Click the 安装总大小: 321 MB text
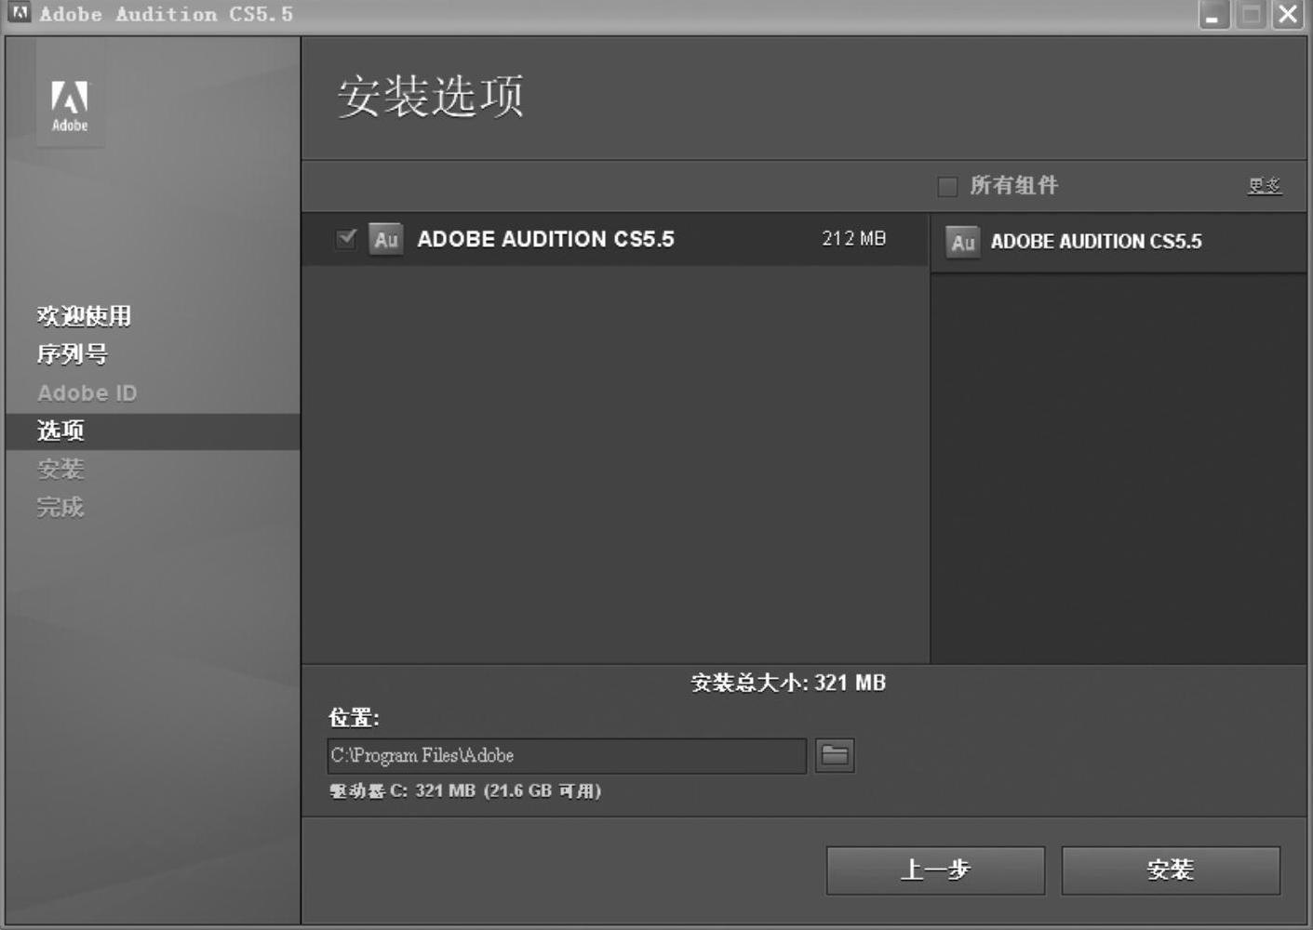Screen dimensions: 1313x930 [x=788, y=684]
